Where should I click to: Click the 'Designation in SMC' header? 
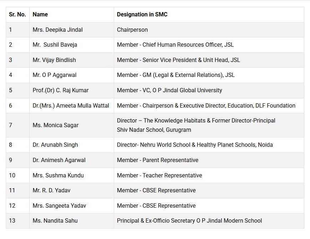142,14
